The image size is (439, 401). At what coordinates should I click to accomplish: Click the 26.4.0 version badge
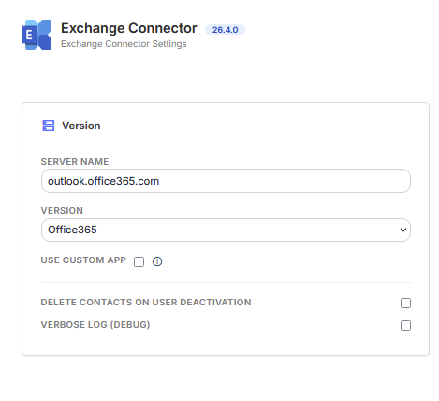[x=225, y=30]
